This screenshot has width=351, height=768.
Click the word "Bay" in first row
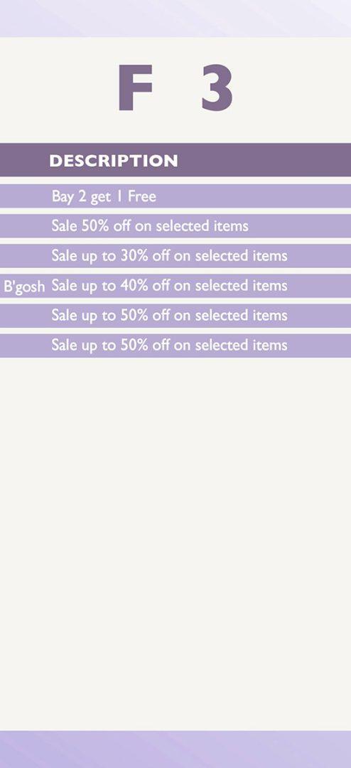point(63,198)
